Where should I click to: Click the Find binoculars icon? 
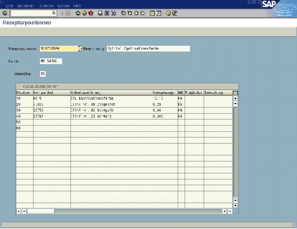click(x=107, y=13)
